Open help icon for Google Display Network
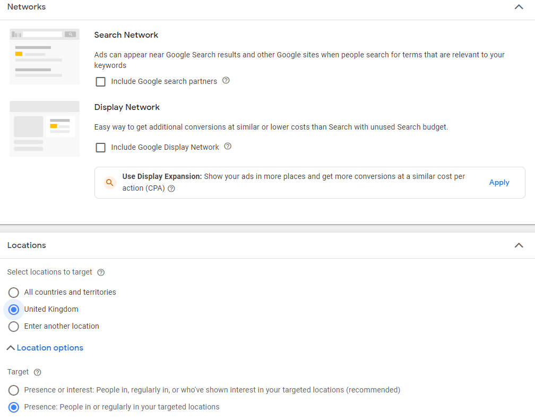The image size is (535, 419). coord(228,147)
